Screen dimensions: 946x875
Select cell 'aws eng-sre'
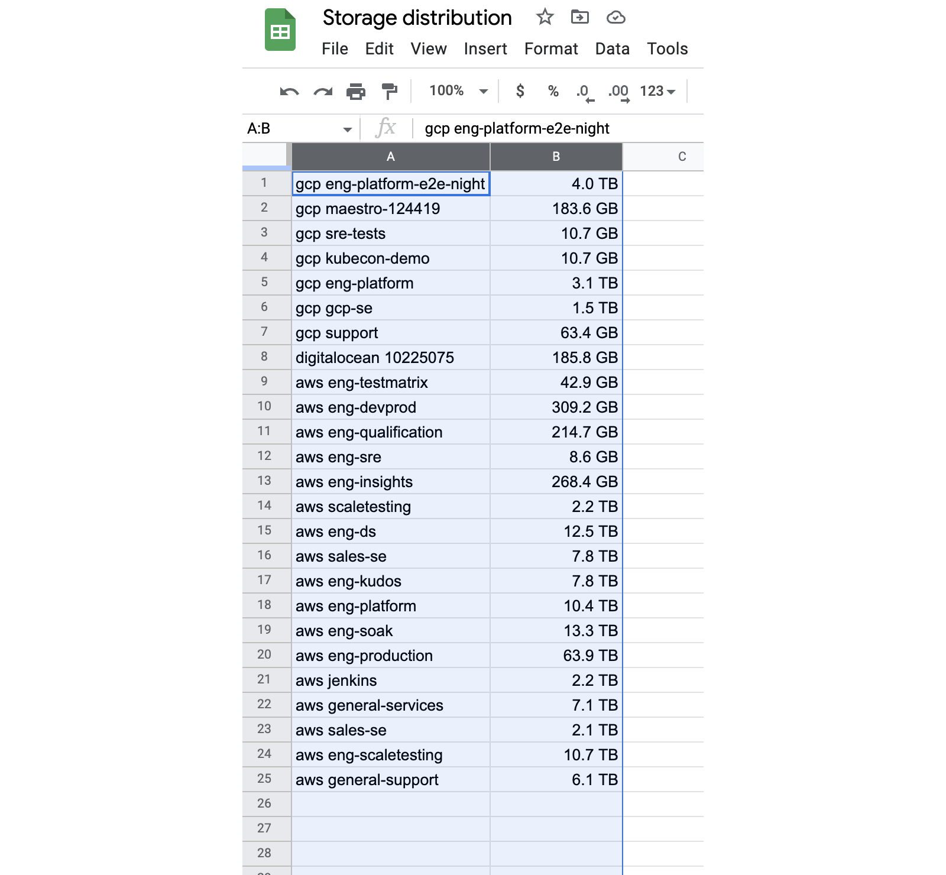pyautogui.click(x=391, y=456)
